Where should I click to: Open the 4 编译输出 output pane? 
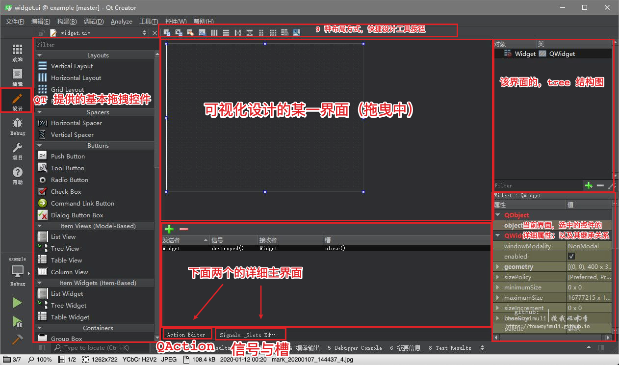click(x=304, y=348)
